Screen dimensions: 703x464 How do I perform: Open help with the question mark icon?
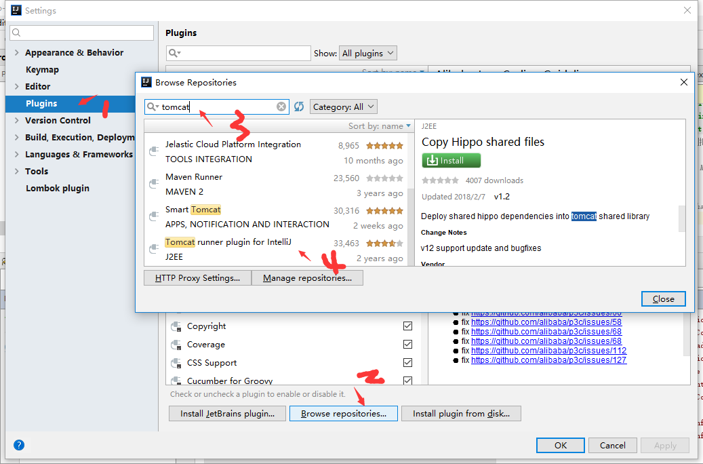click(x=19, y=445)
